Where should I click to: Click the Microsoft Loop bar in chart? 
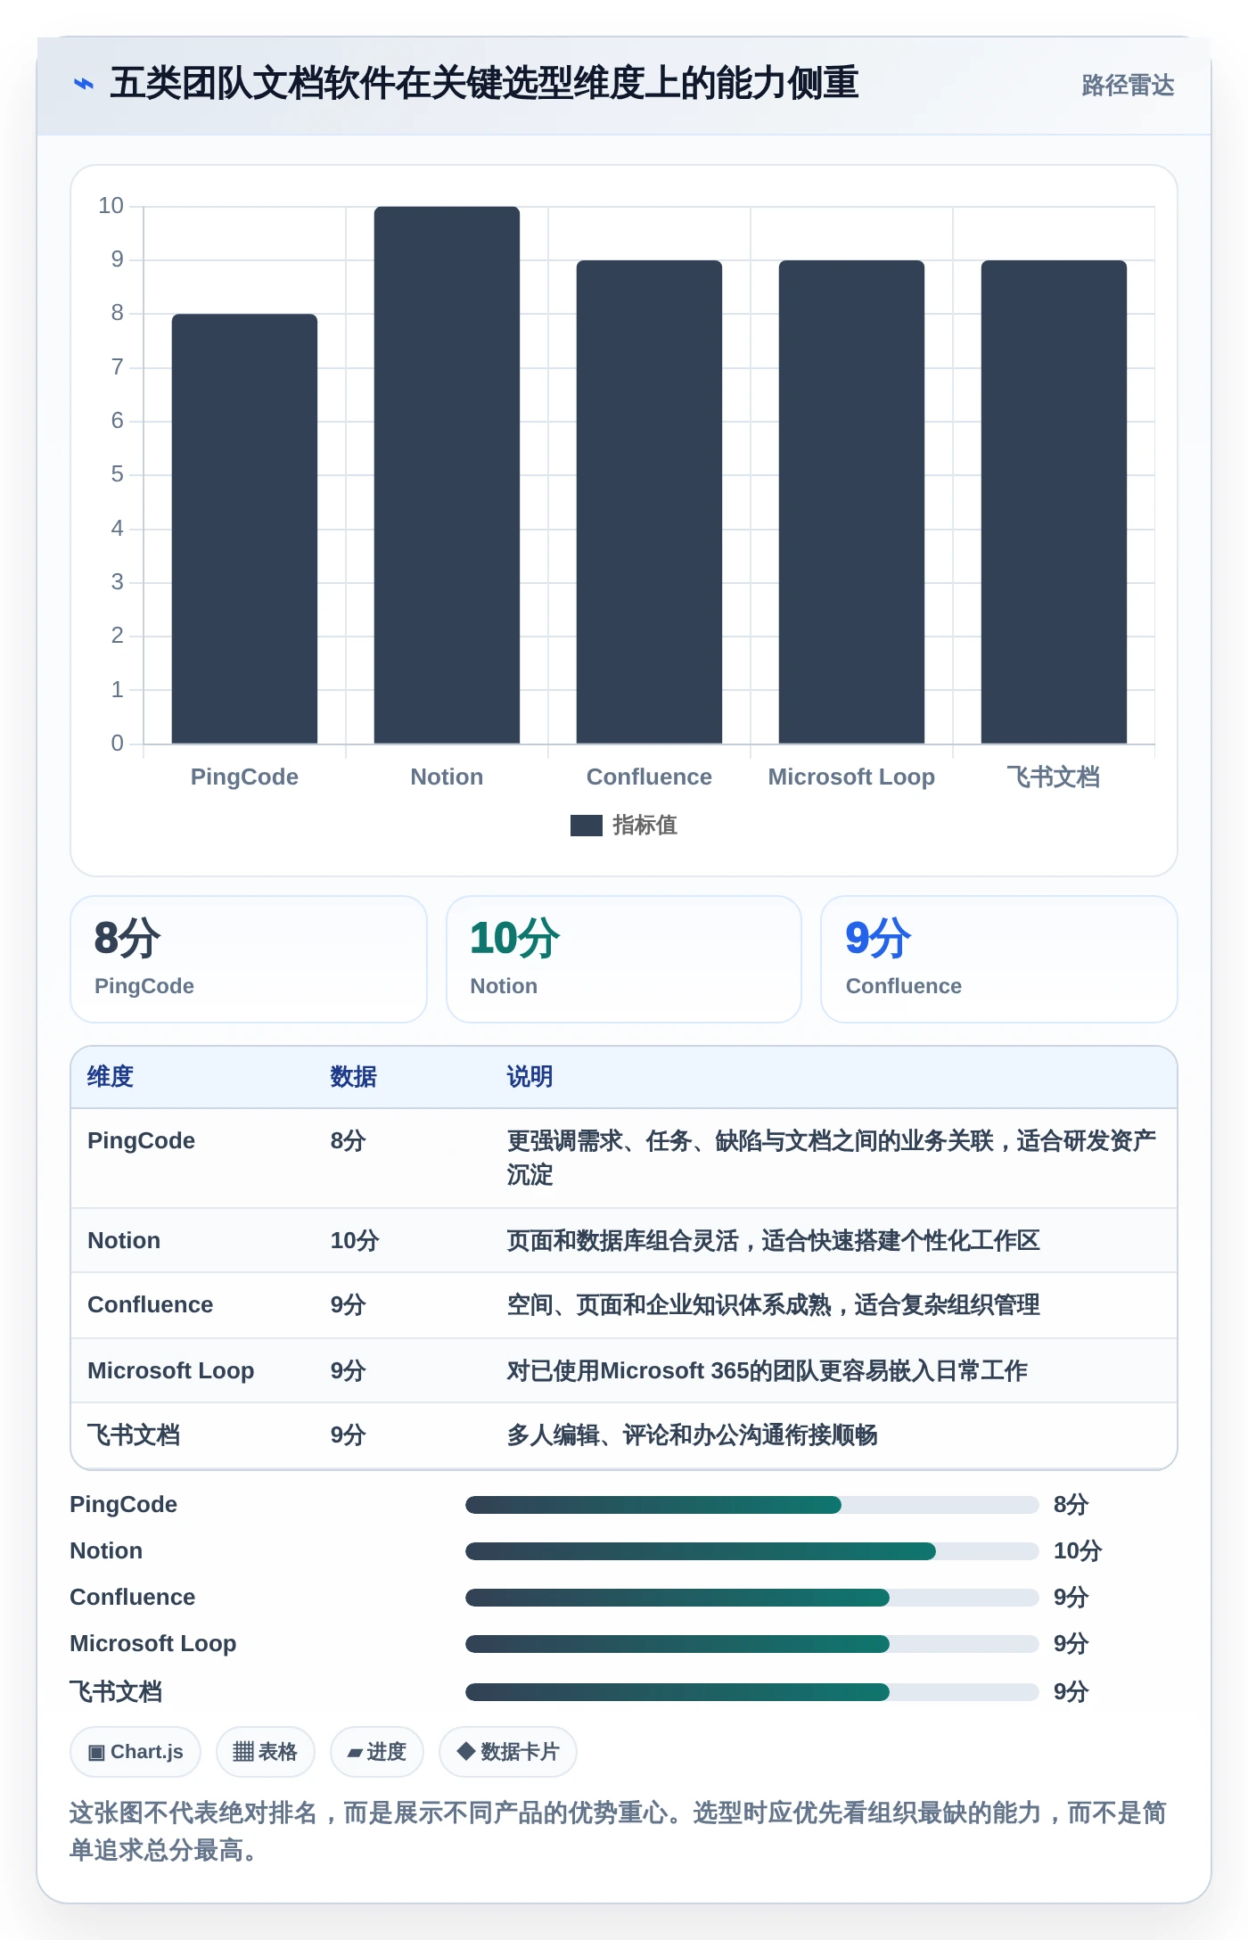pyautogui.click(x=851, y=502)
